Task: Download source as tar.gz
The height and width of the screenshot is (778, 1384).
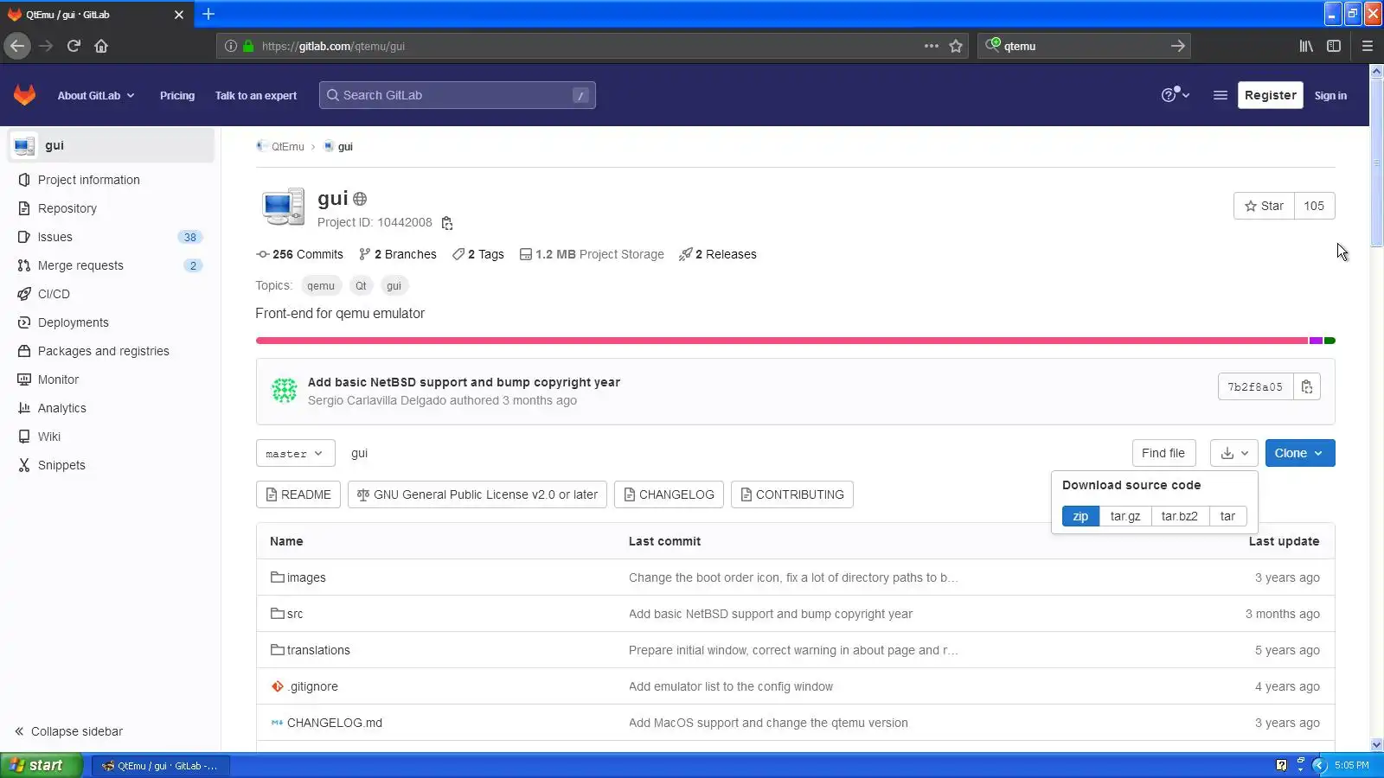Action: tap(1125, 516)
